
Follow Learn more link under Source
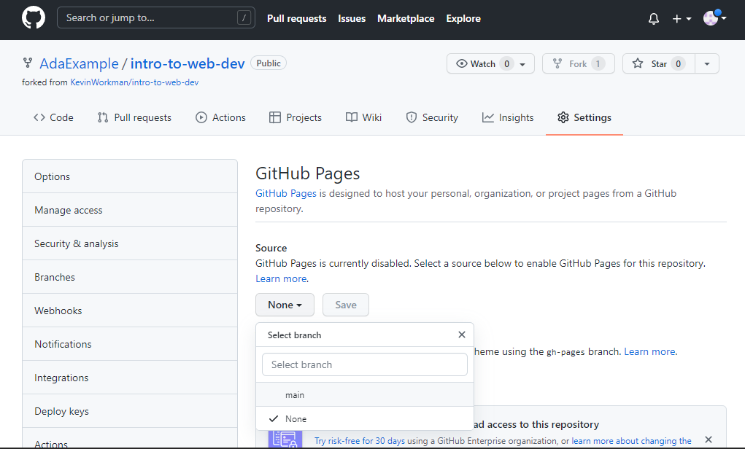tap(281, 278)
